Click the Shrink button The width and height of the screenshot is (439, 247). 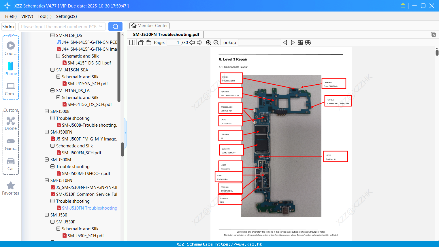pyautogui.click(x=8, y=26)
